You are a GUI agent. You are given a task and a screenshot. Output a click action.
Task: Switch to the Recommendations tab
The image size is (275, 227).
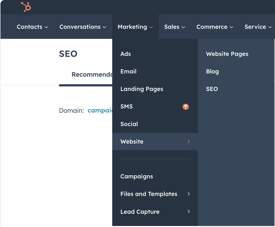(x=92, y=74)
